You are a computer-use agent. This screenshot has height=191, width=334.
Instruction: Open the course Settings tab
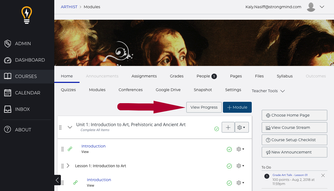(x=233, y=90)
